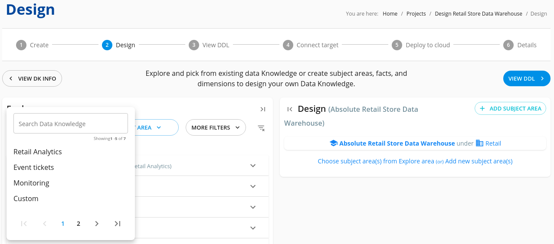This screenshot has width=554, height=244.
Task: Click the Create step label
Action: 39,45
